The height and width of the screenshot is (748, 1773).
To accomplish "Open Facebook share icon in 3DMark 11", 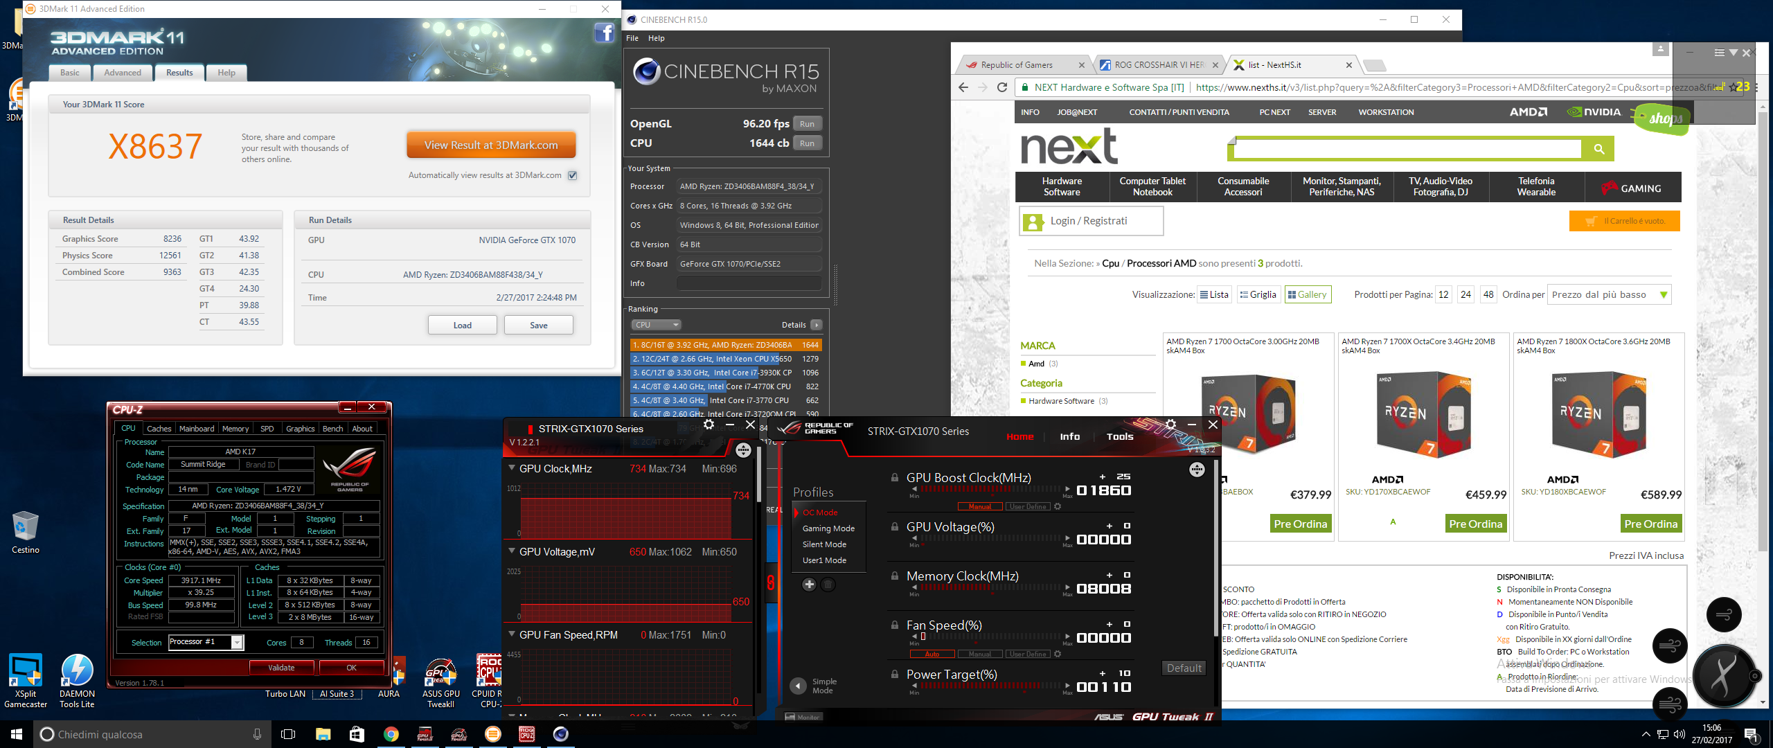I will tap(604, 33).
